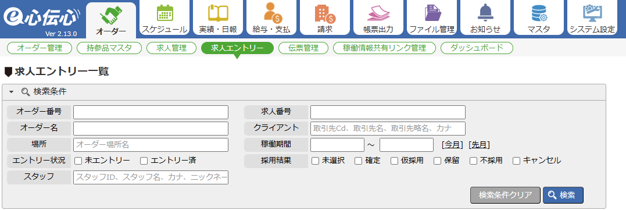
Task: Tick the 仮採用 result checkbox
Action: point(395,161)
